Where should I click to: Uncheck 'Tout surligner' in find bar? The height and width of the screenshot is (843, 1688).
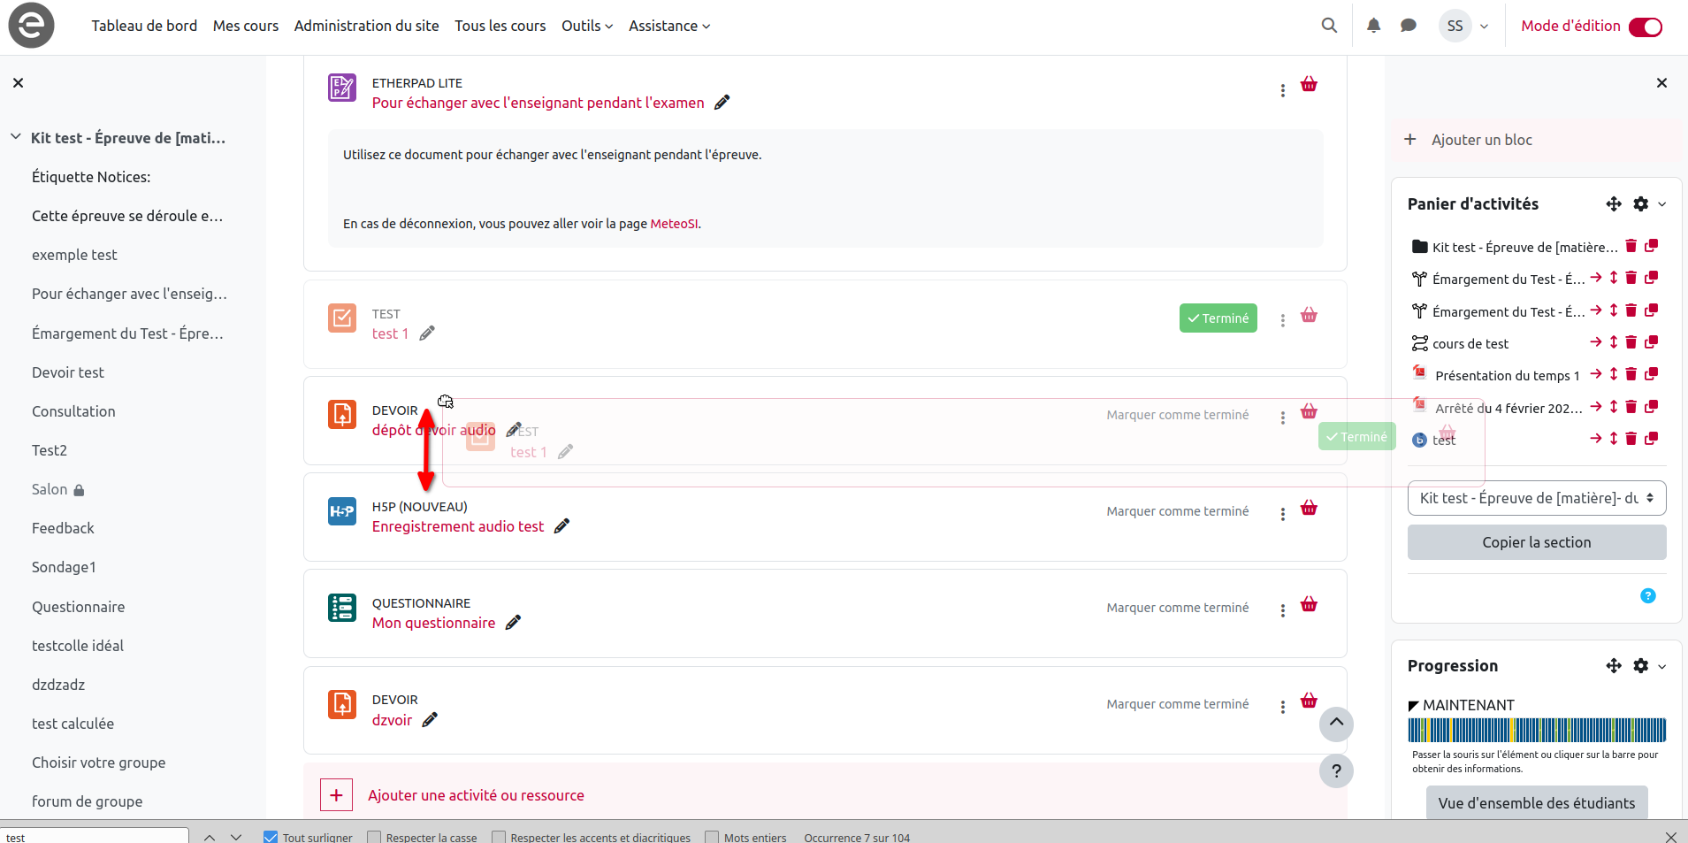(271, 837)
